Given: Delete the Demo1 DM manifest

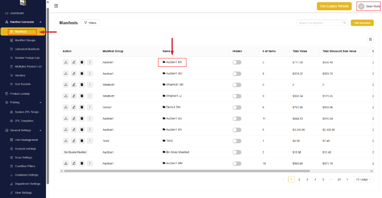Looking at the screenshot, I should (x=82, y=107).
